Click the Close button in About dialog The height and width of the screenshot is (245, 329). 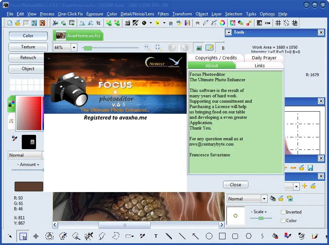(x=236, y=185)
